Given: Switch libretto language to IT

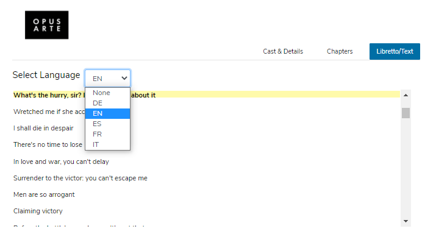Looking at the screenshot, I should [96, 144].
